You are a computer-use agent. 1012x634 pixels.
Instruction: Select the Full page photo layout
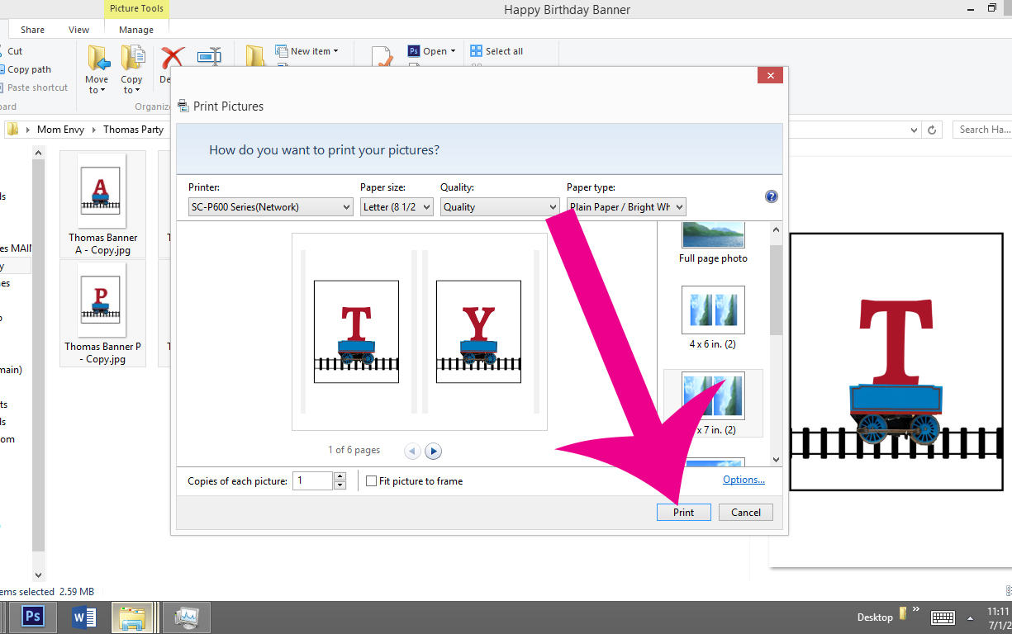[x=713, y=244]
